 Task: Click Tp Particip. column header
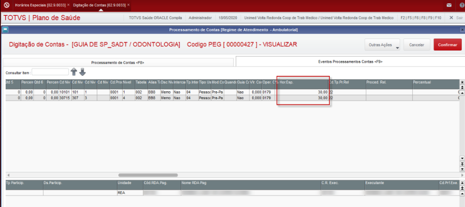[24, 185]
